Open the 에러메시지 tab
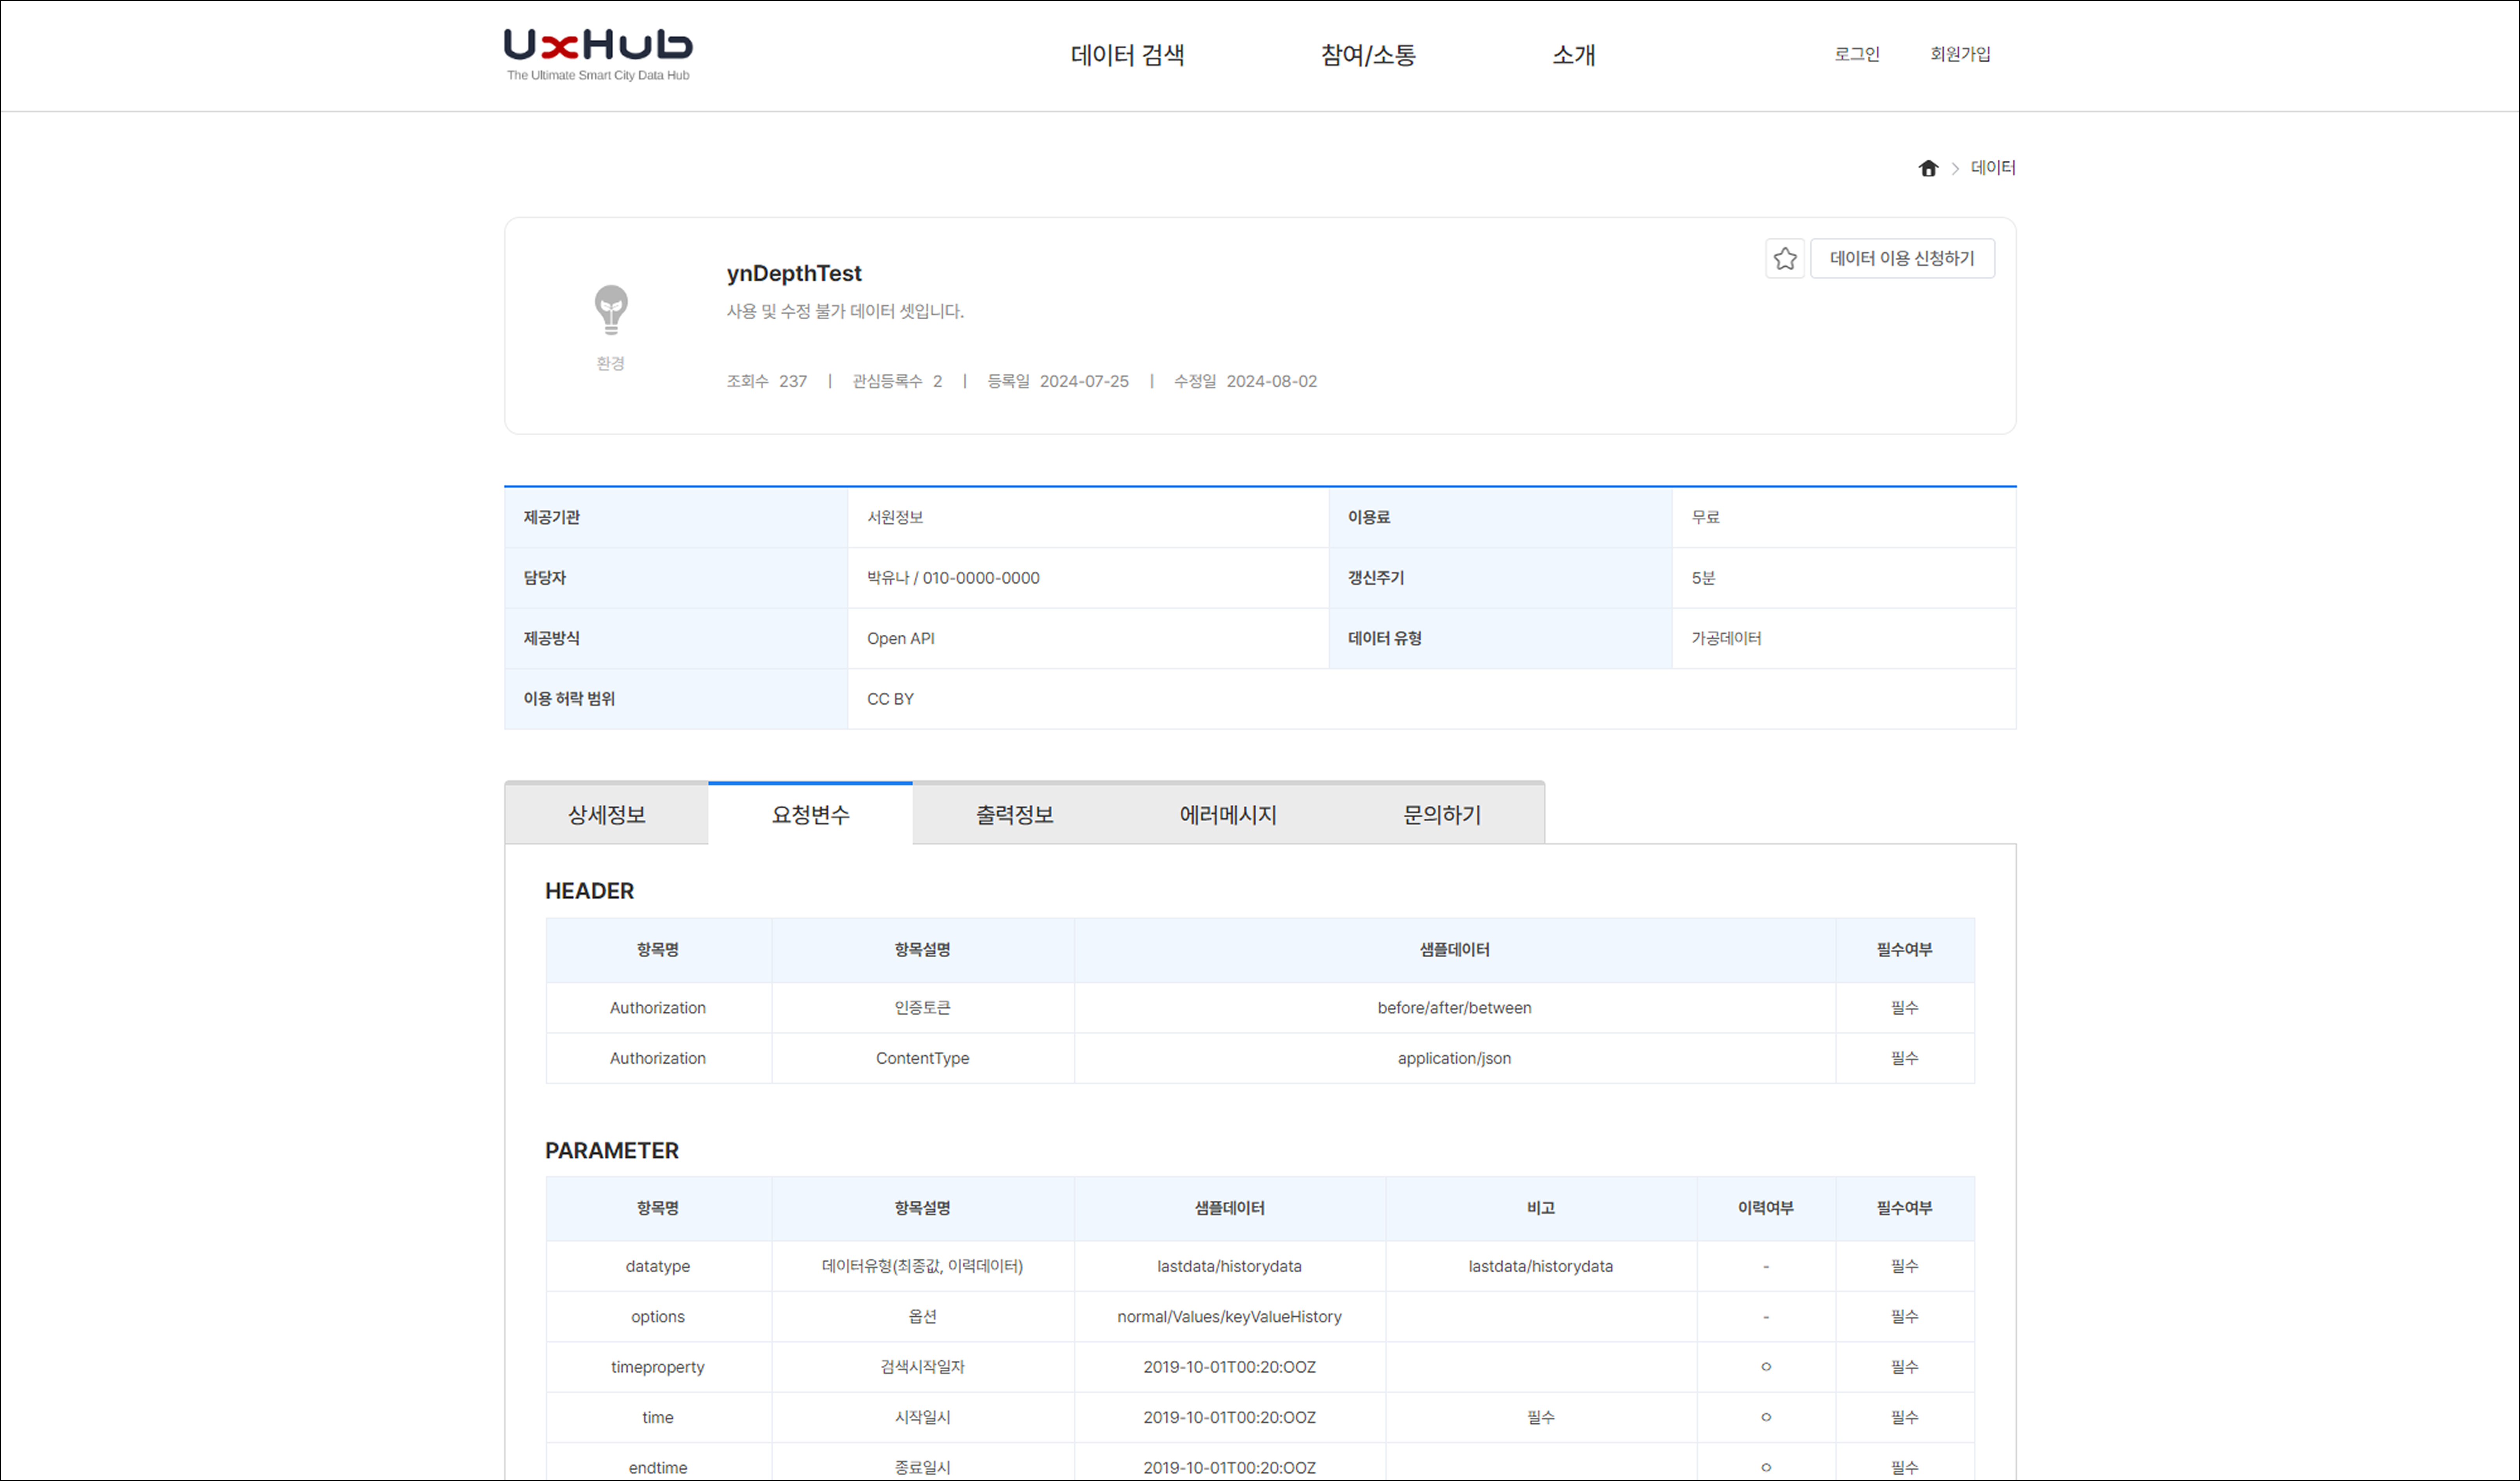Viewport: 2520px width, 1481px height. (1228, 815)
